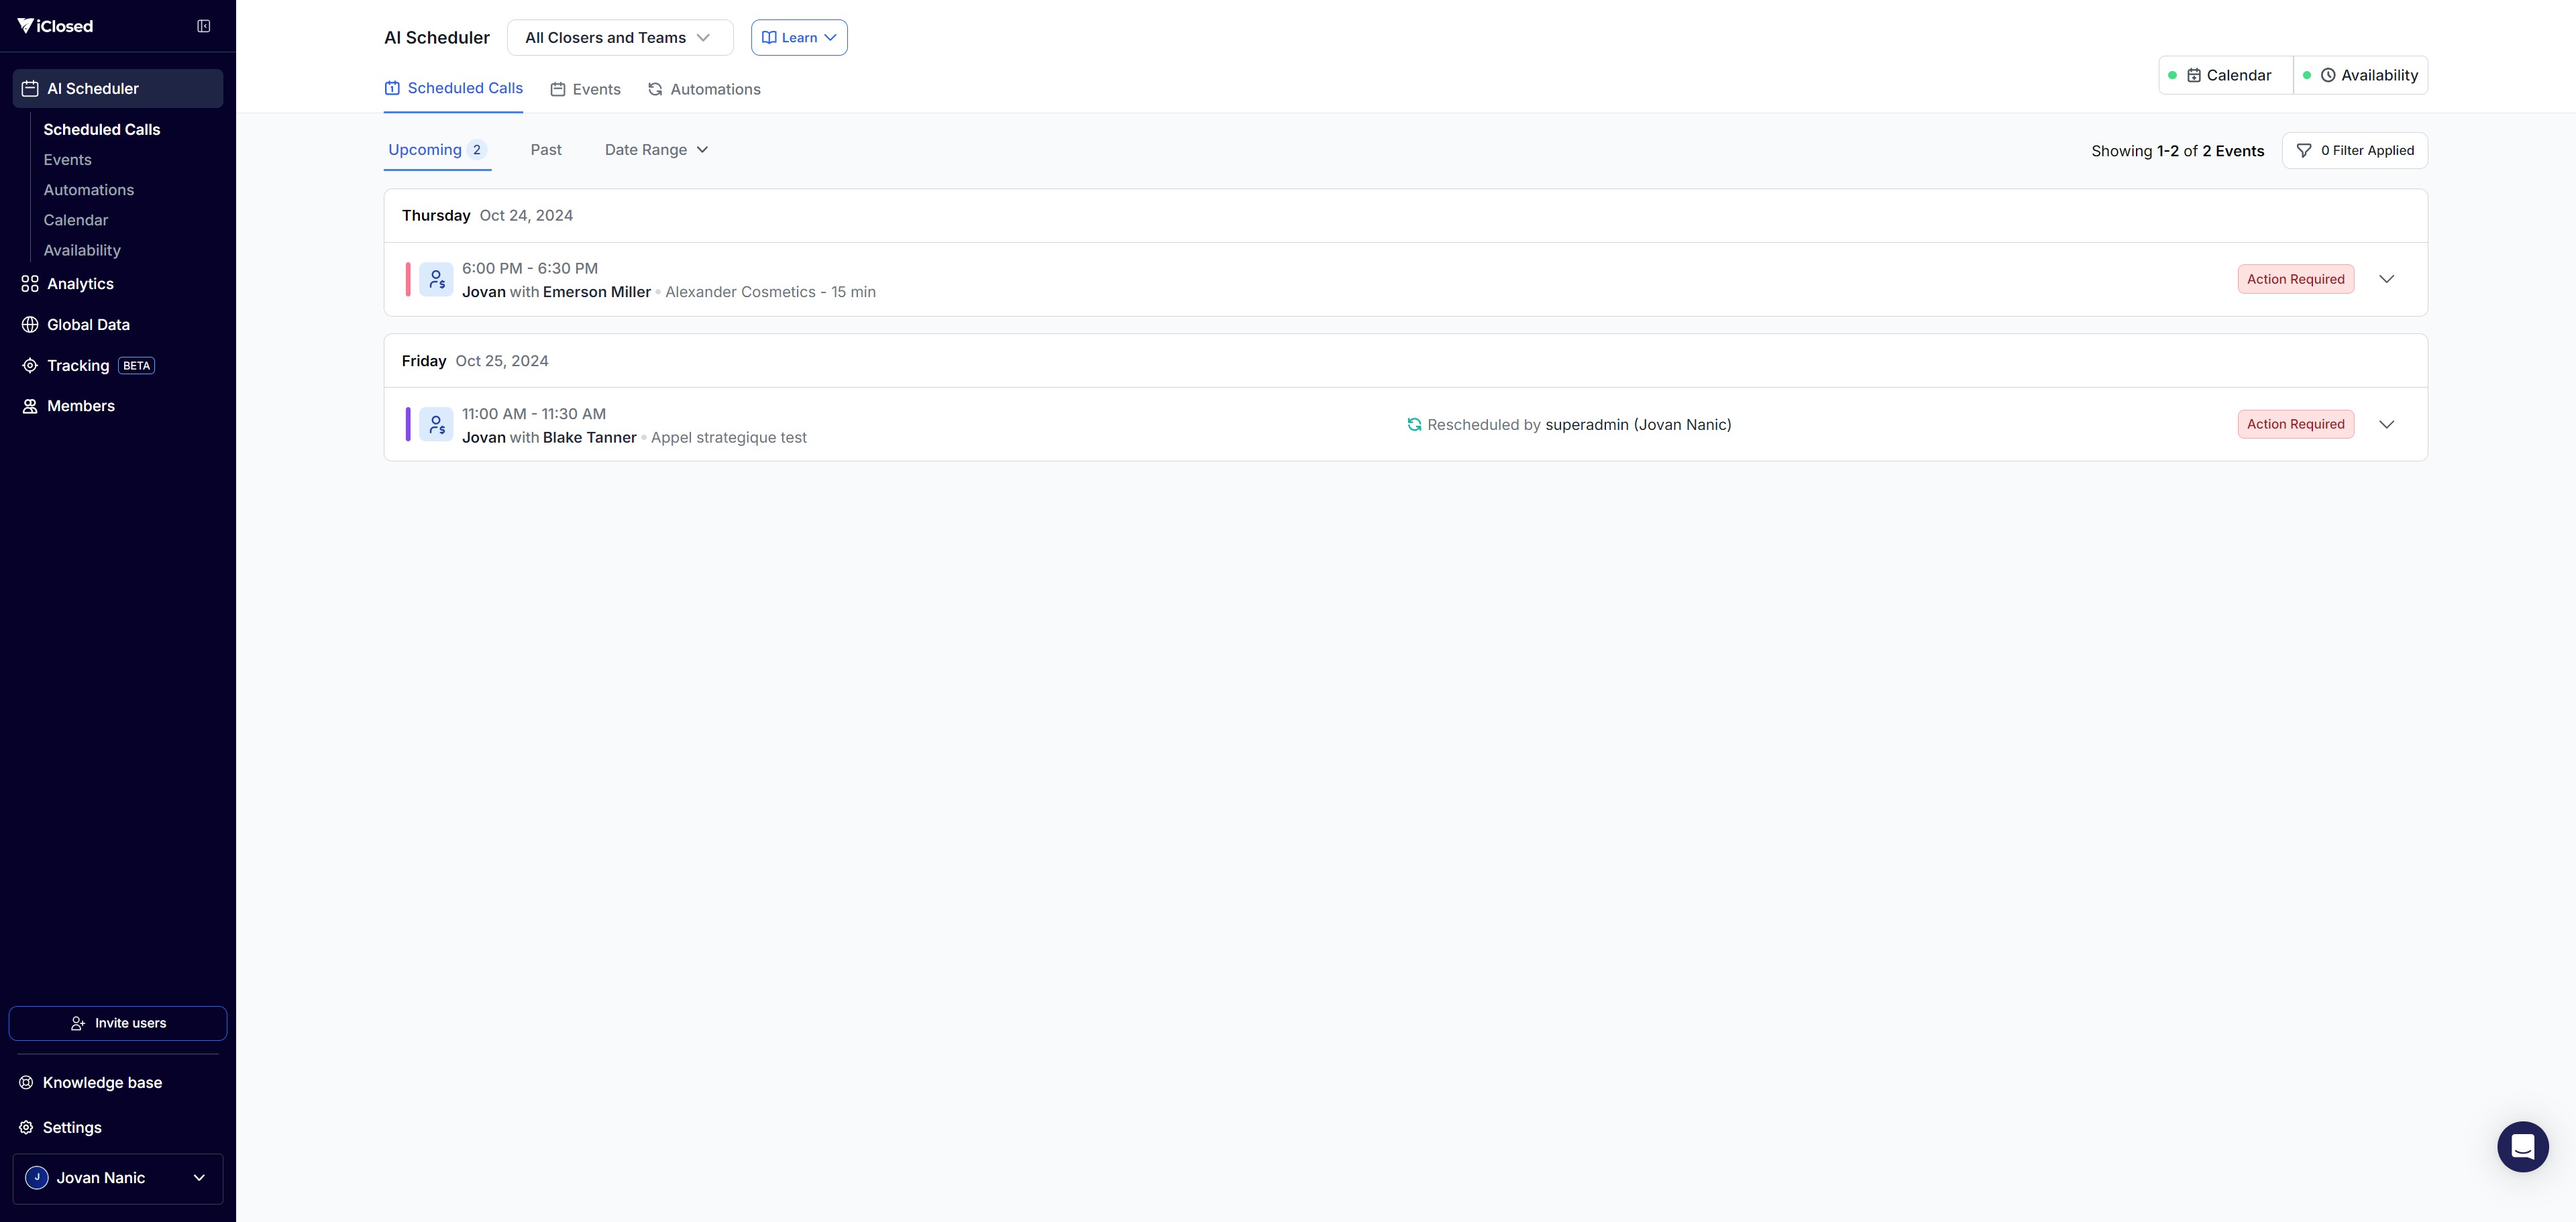Open the Jovan Nanic account menu
Image resolution: width=2576 pixels, height=1222 pixels.
[x=118, y=1178]
